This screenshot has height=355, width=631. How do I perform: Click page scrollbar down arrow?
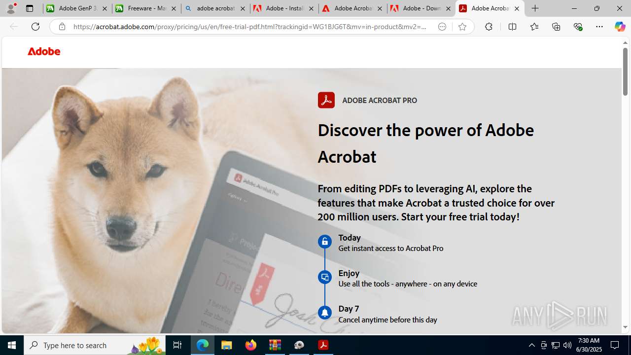point(625,327)
